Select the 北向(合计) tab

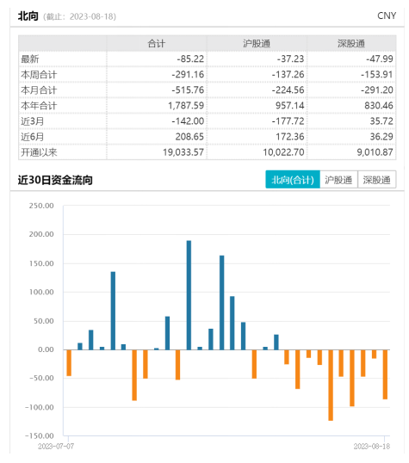coord(292,180)
